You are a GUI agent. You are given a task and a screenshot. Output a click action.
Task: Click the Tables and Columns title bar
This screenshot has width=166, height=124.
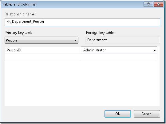click(72, 4)
